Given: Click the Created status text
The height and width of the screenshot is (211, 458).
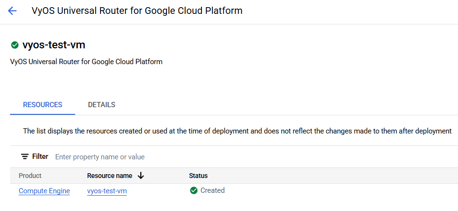Looking at the screenshot, I should (x=212, y=190).
